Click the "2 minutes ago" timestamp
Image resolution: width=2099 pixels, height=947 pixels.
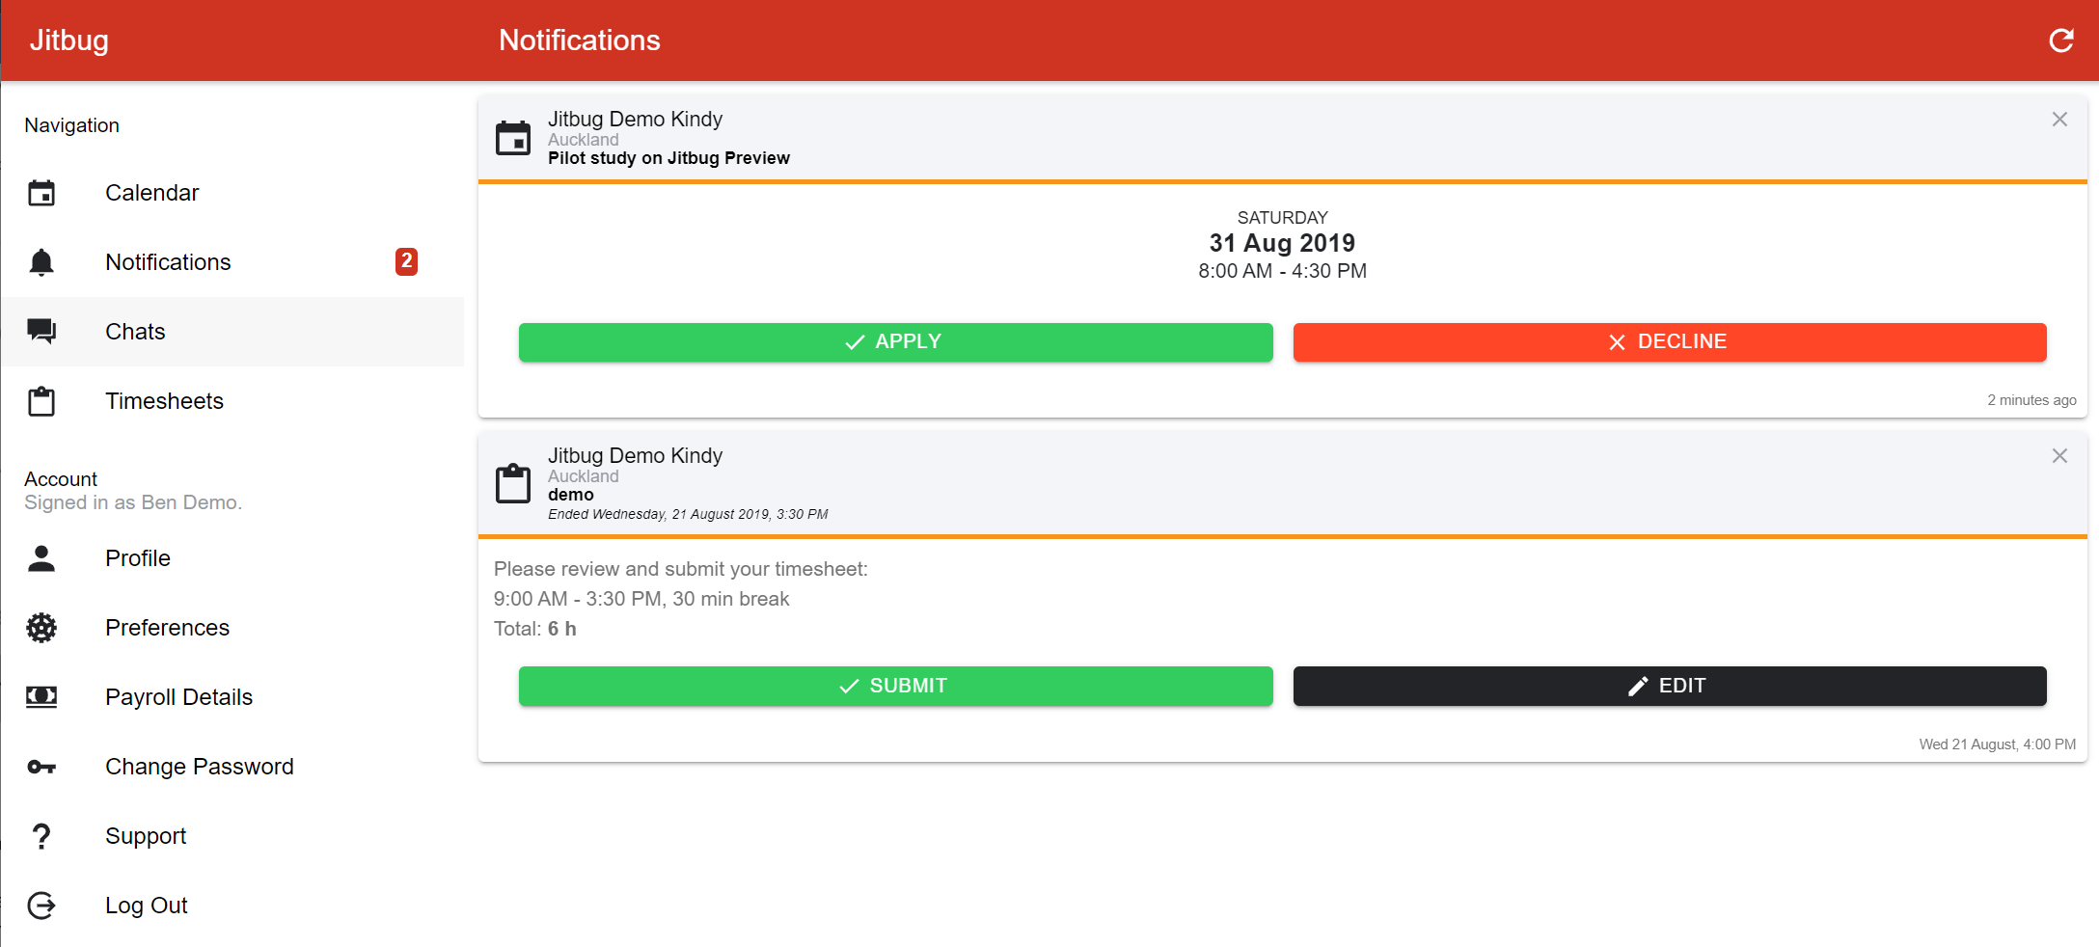point(2031,400)
